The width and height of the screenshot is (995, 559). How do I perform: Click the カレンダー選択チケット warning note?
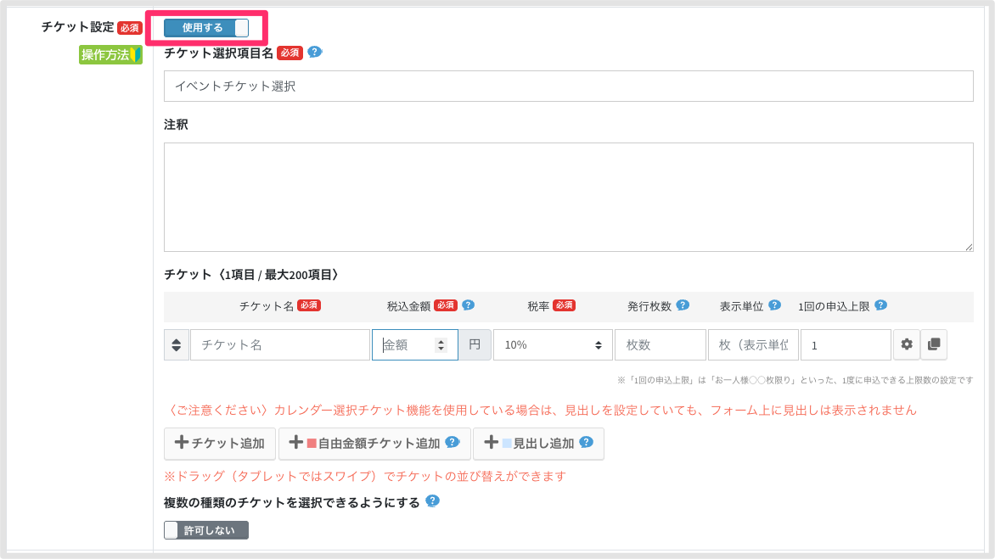click(x=540, y=410)
